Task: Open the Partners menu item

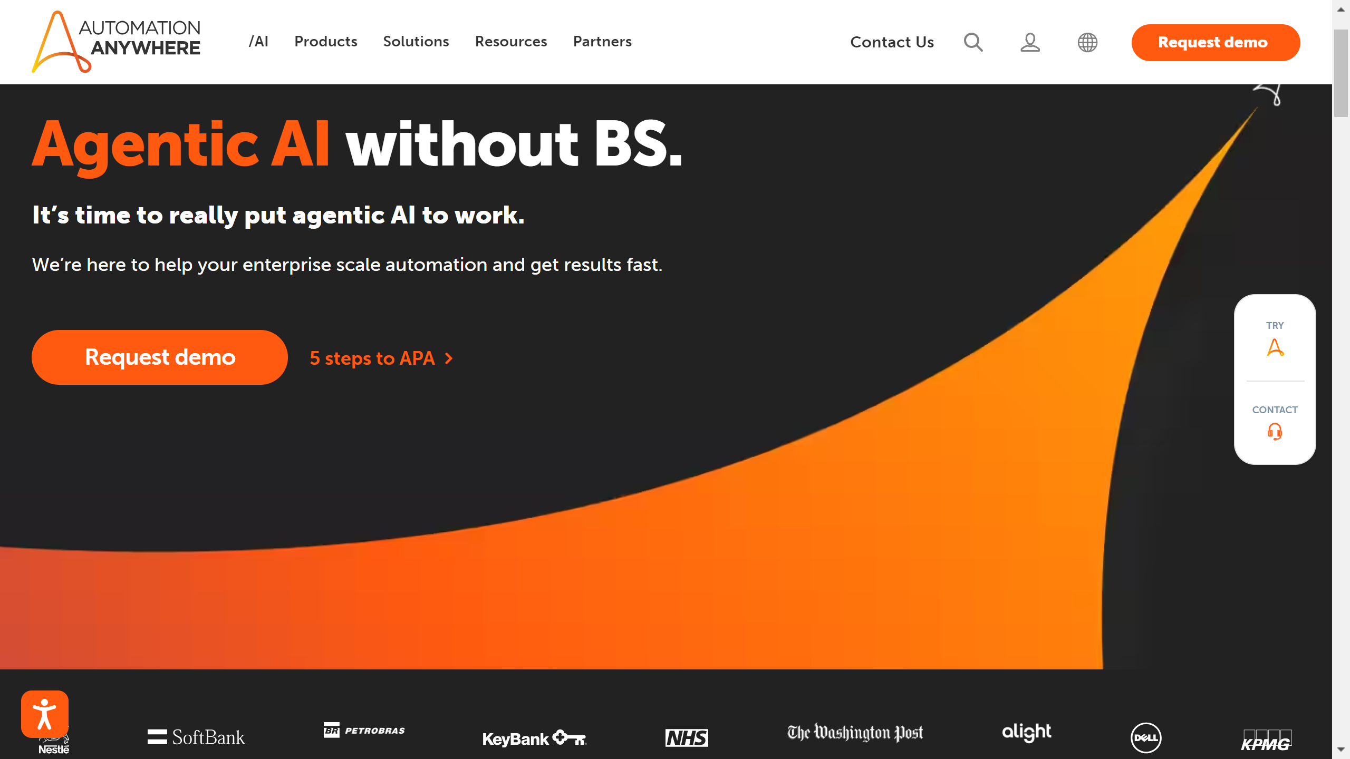Action: [x=602, y=42]
